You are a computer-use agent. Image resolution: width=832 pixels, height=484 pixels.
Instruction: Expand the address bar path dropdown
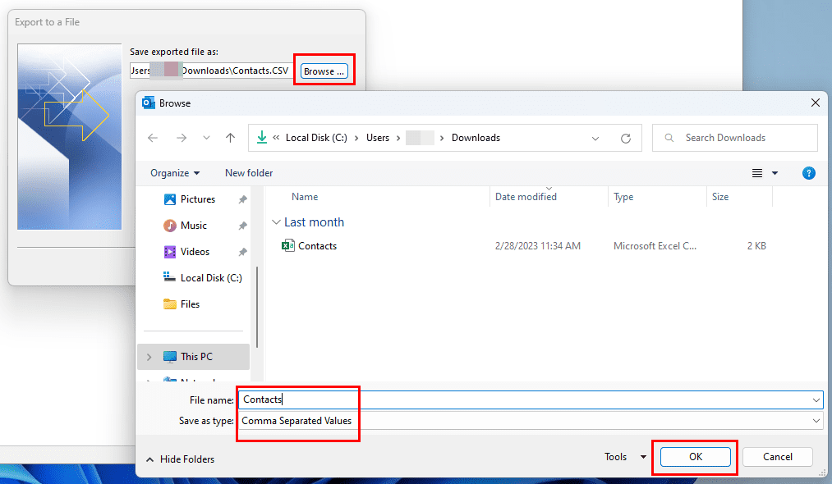(x=595, y=138)
